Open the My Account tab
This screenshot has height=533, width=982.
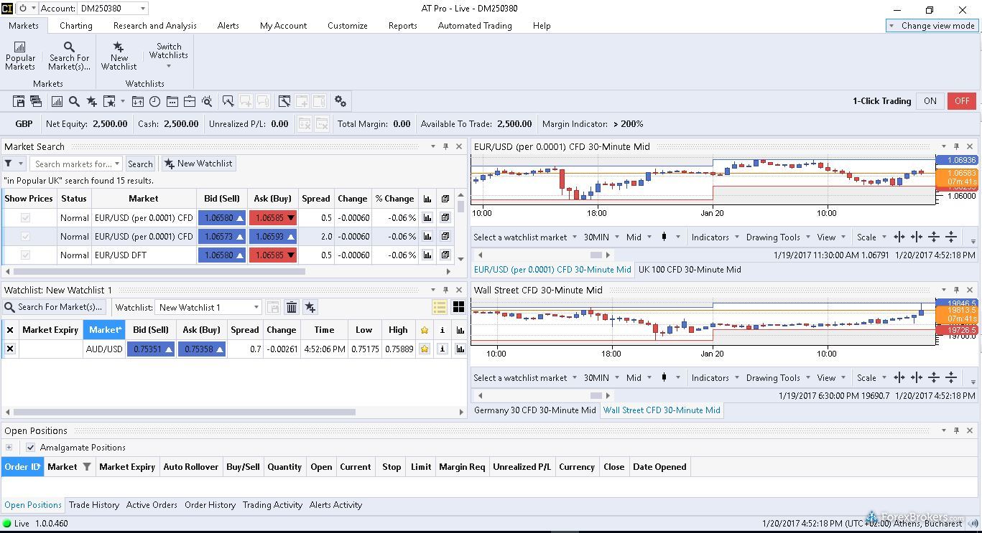[283, 25]
